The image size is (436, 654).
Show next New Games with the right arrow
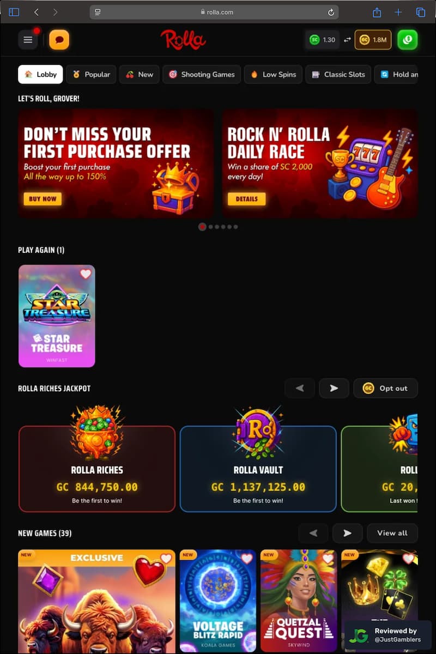pyautogui.click(x=347, y=533)
